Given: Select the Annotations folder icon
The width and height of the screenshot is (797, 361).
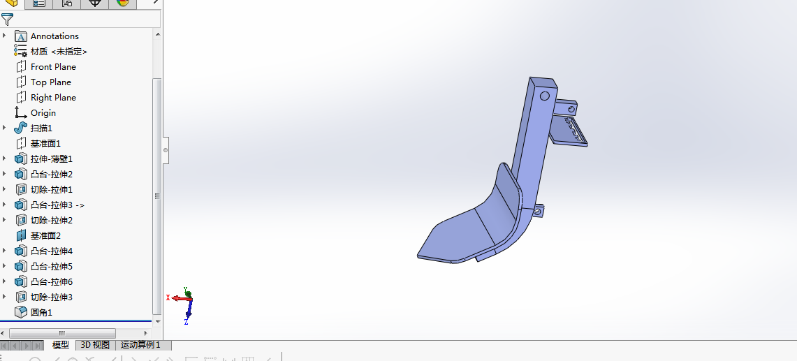Looking at the screenshot, I should (20, 36).
